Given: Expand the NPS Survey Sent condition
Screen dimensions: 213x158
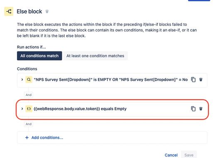Looking at the screenshot, I should click(x=22, y=80).
